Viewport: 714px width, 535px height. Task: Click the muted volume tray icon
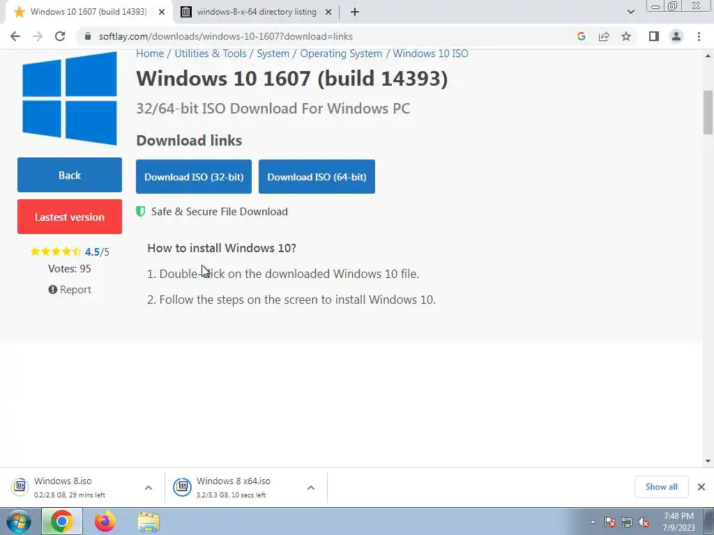click(x=644, y=522)
